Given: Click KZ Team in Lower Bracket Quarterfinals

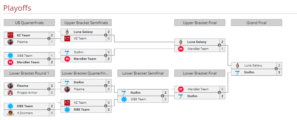Looking at the screenshot, I should [80, 103].
